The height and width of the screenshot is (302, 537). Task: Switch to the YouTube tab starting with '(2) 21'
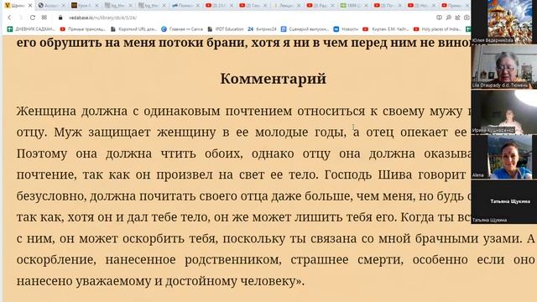click(219, 6)
